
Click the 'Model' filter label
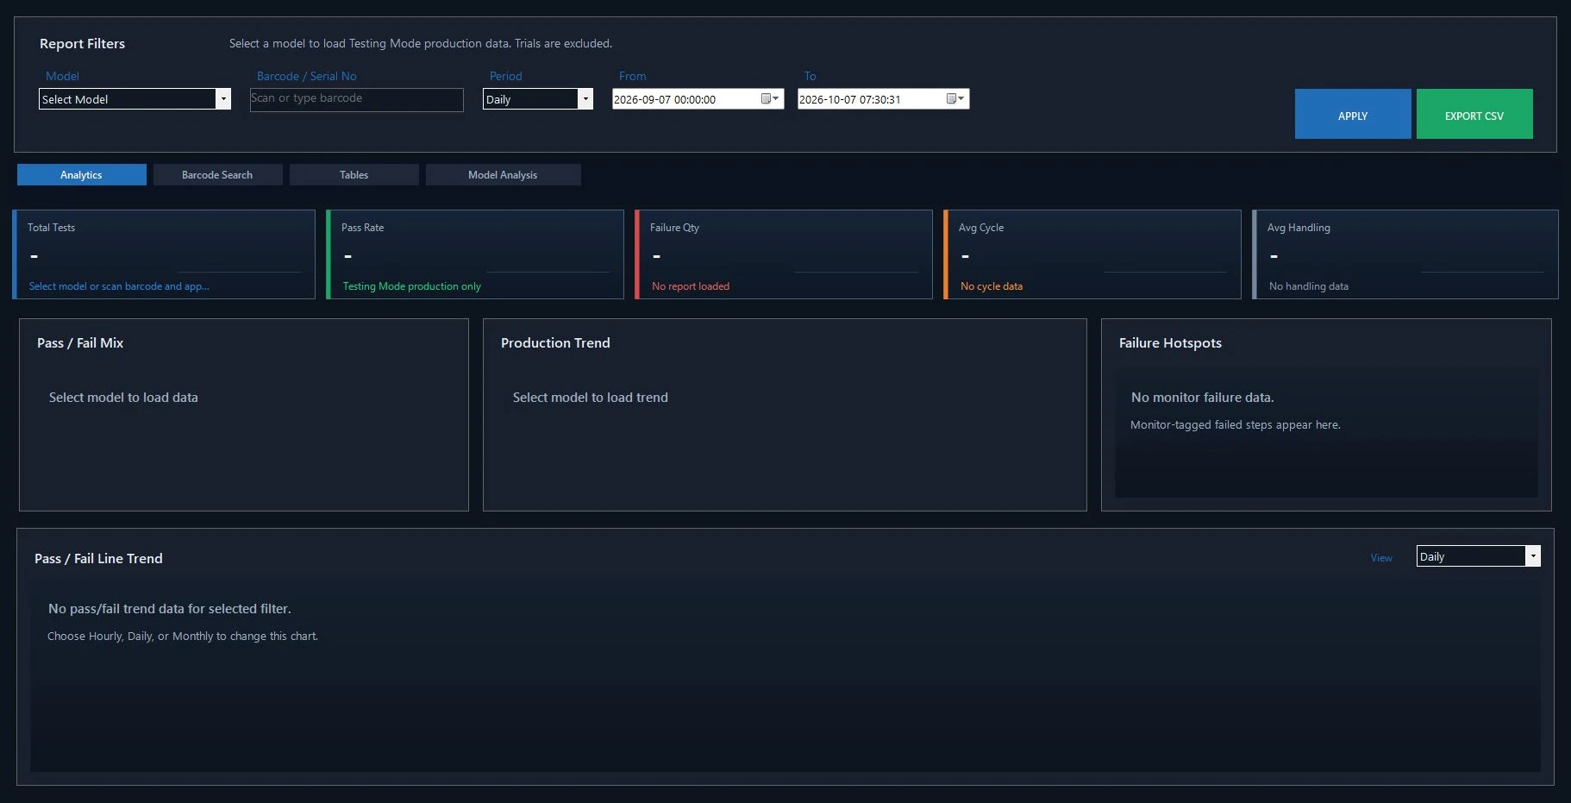(x=62, y=76)
